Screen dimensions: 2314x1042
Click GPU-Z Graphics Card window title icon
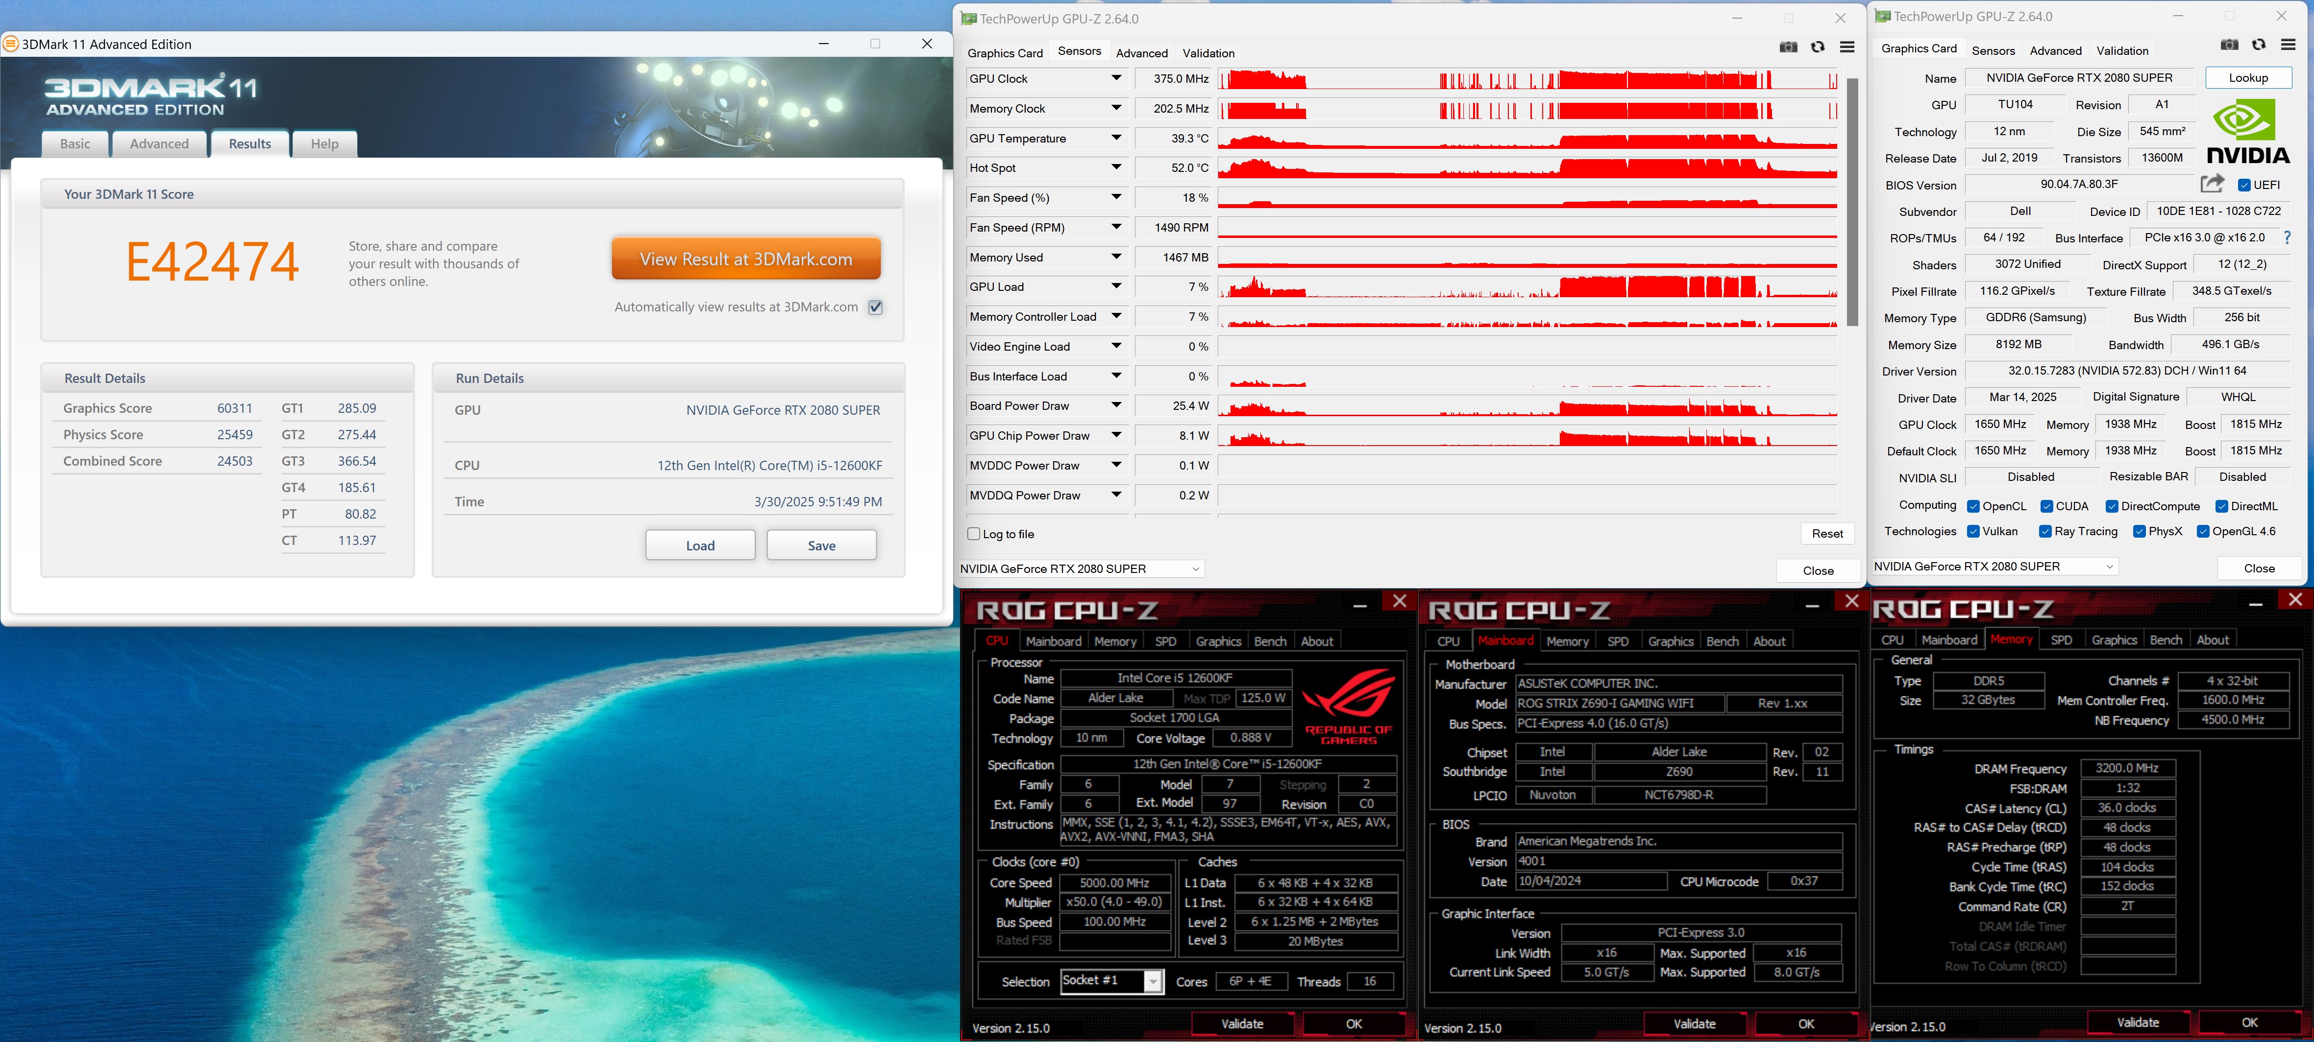click(x=1883, y=16)
